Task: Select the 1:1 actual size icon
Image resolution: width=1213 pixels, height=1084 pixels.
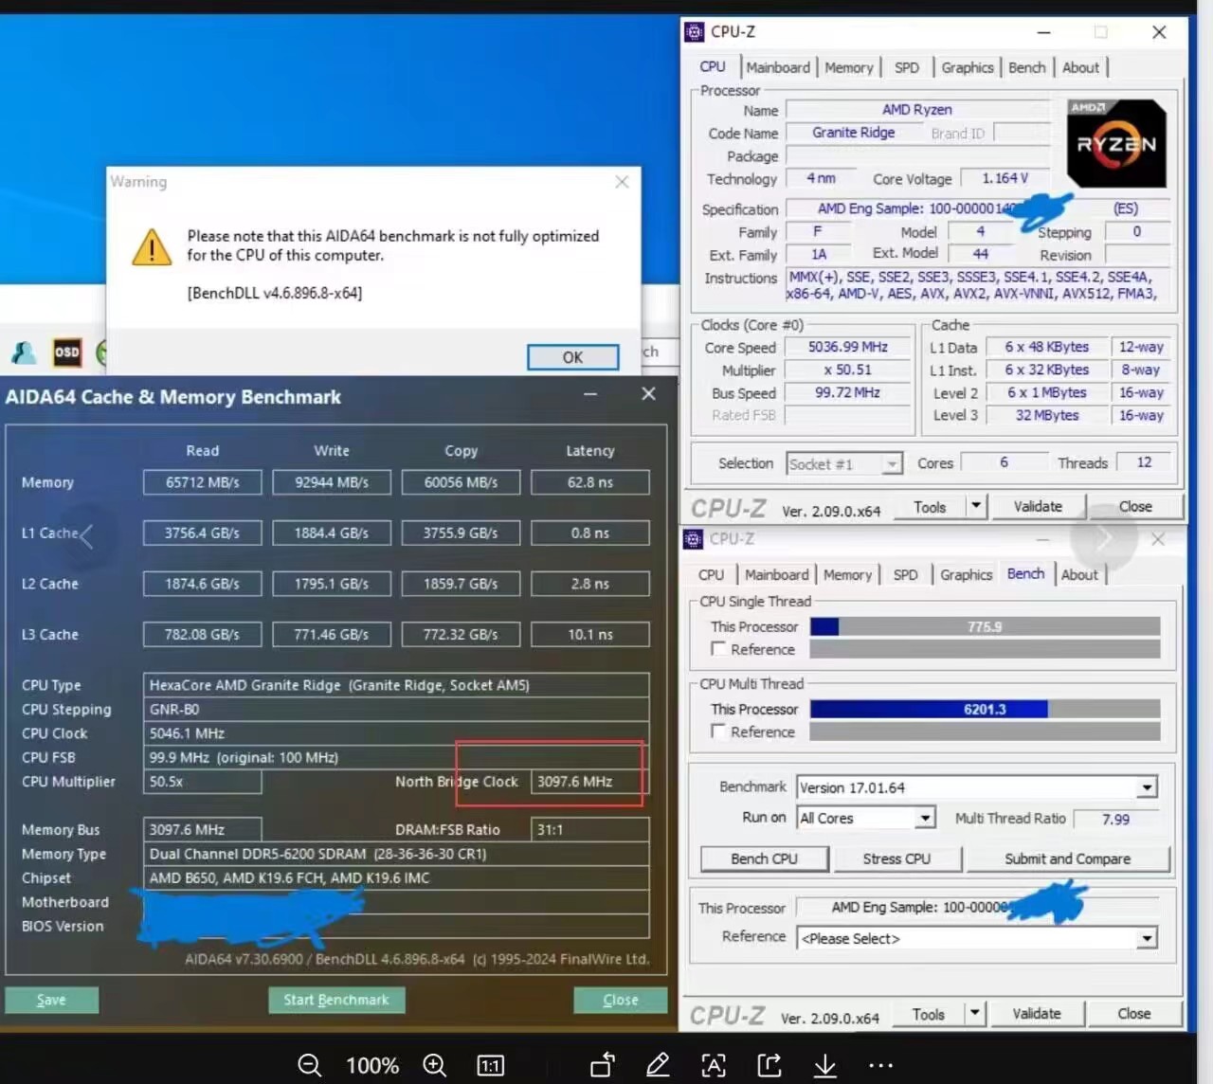Action: point(490,1065)
